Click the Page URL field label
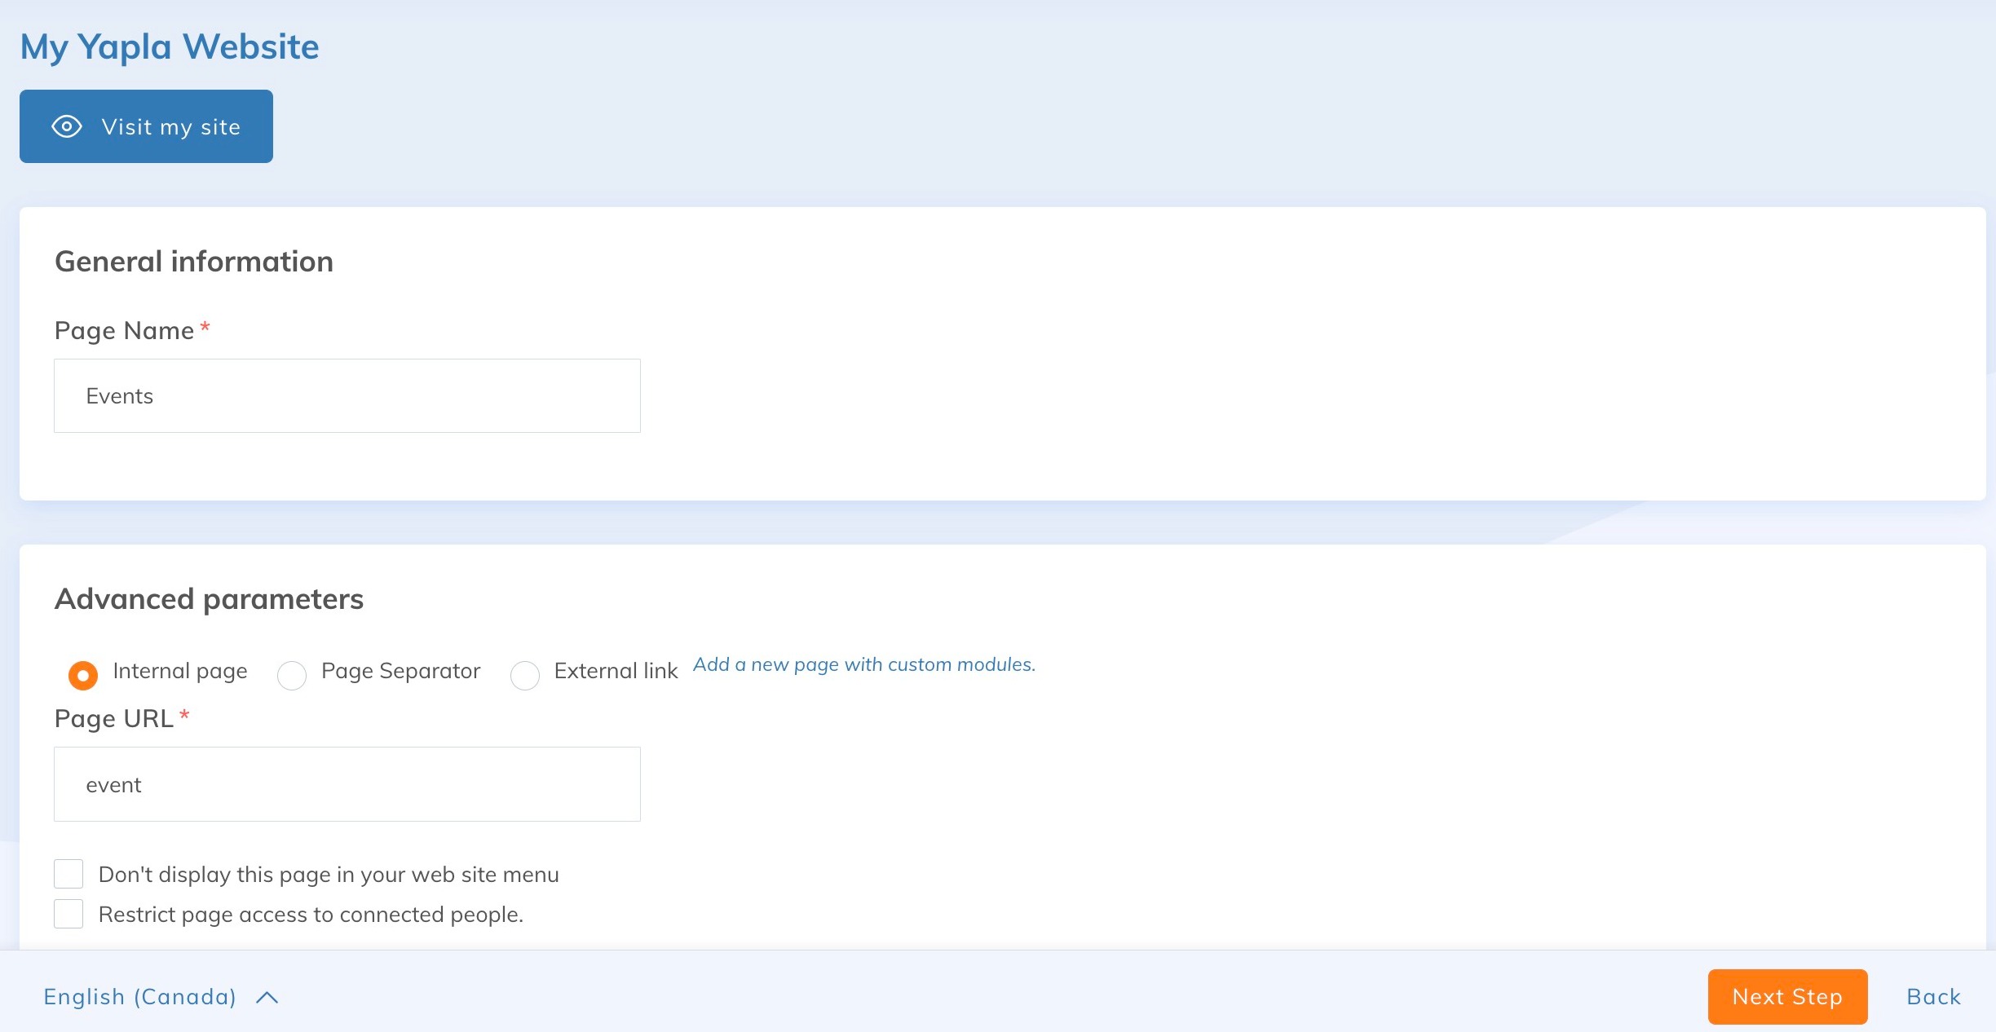1996x1032 pixels. 113,718
